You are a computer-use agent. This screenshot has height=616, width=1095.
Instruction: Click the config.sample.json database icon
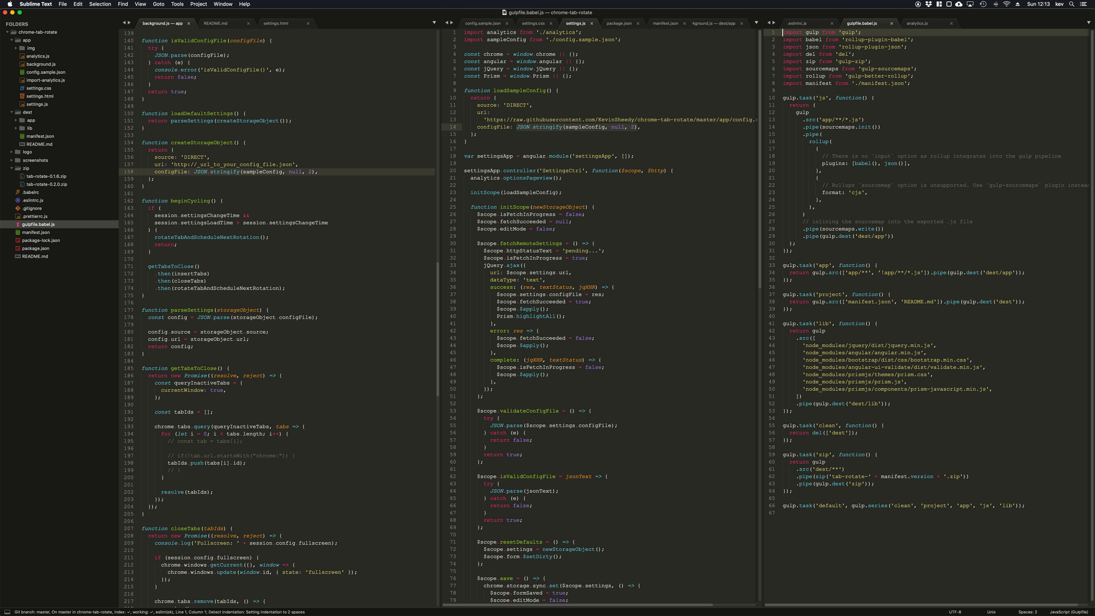pyautogui.click(x=22, y=72)
